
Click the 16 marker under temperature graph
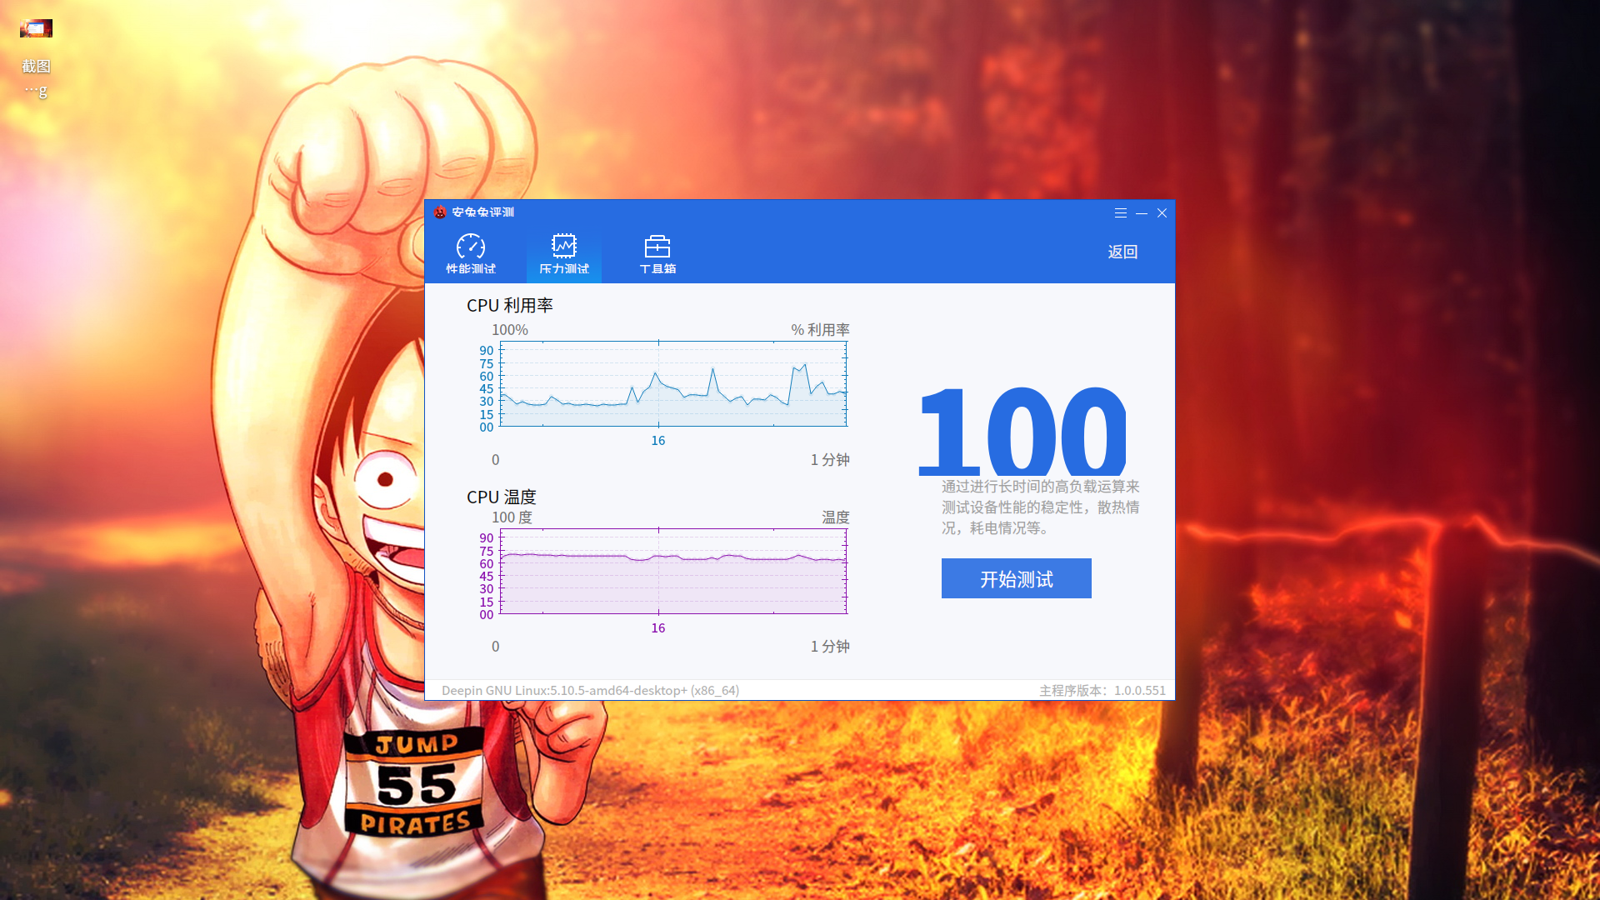pos(658,628)
